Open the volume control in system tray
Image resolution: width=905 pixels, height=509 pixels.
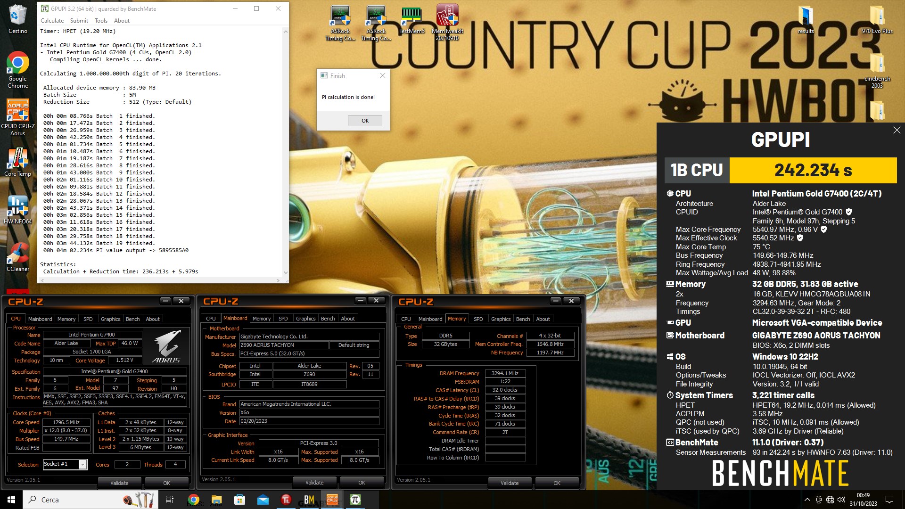pos(841,500)
